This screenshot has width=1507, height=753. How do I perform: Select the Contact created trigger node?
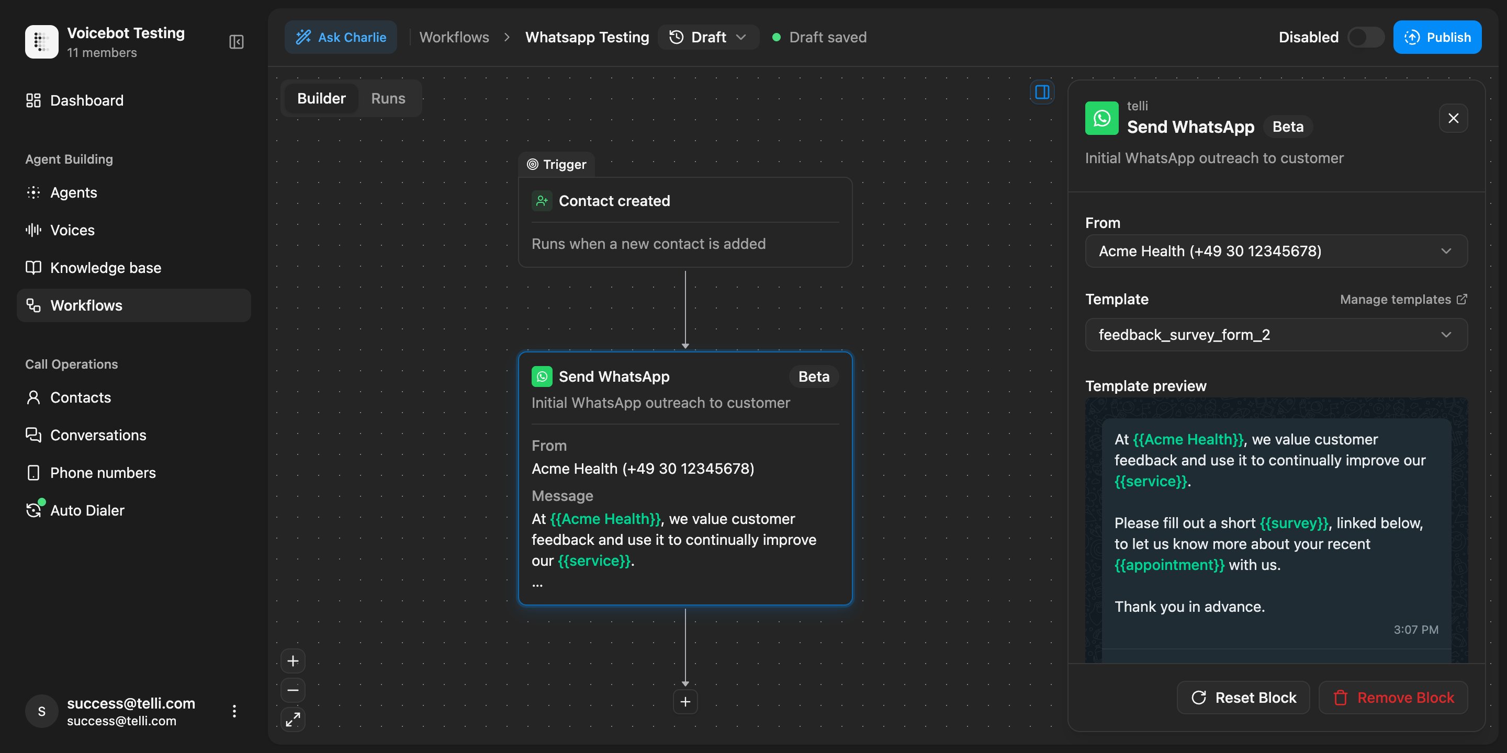pyautogui.click(x=685, y=222)
